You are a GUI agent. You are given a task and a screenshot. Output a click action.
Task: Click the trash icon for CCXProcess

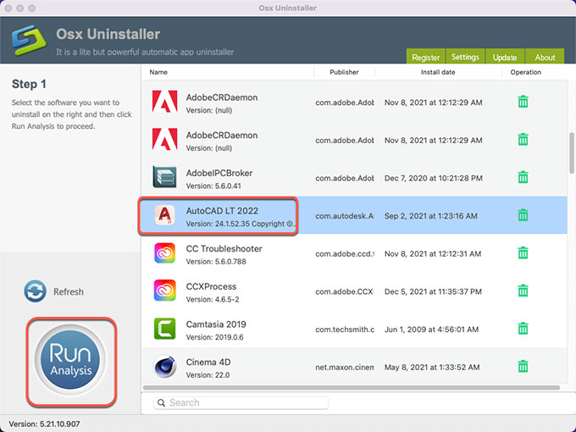(x=523, y=291)
